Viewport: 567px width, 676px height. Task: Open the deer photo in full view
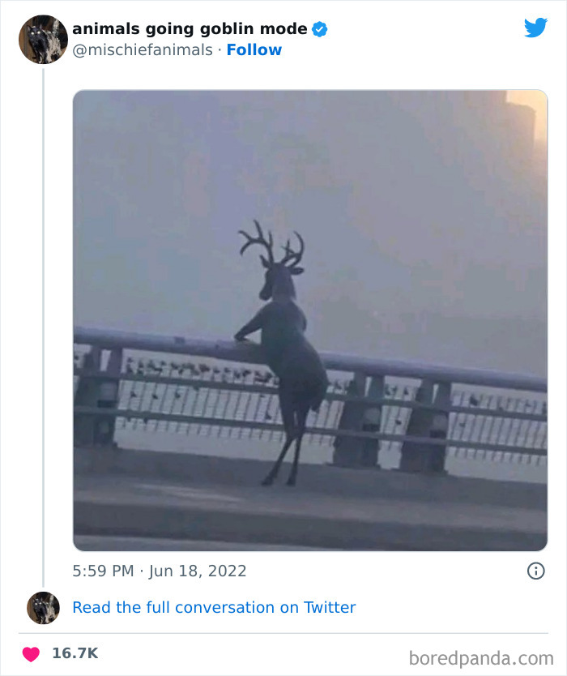(308, 316)
